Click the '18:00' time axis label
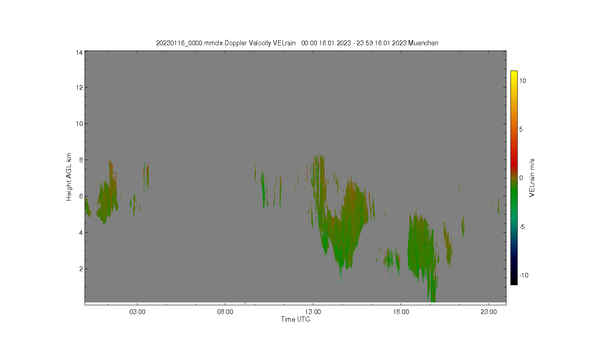This screenshot has height=361, width=601. (x=401, y=312)
